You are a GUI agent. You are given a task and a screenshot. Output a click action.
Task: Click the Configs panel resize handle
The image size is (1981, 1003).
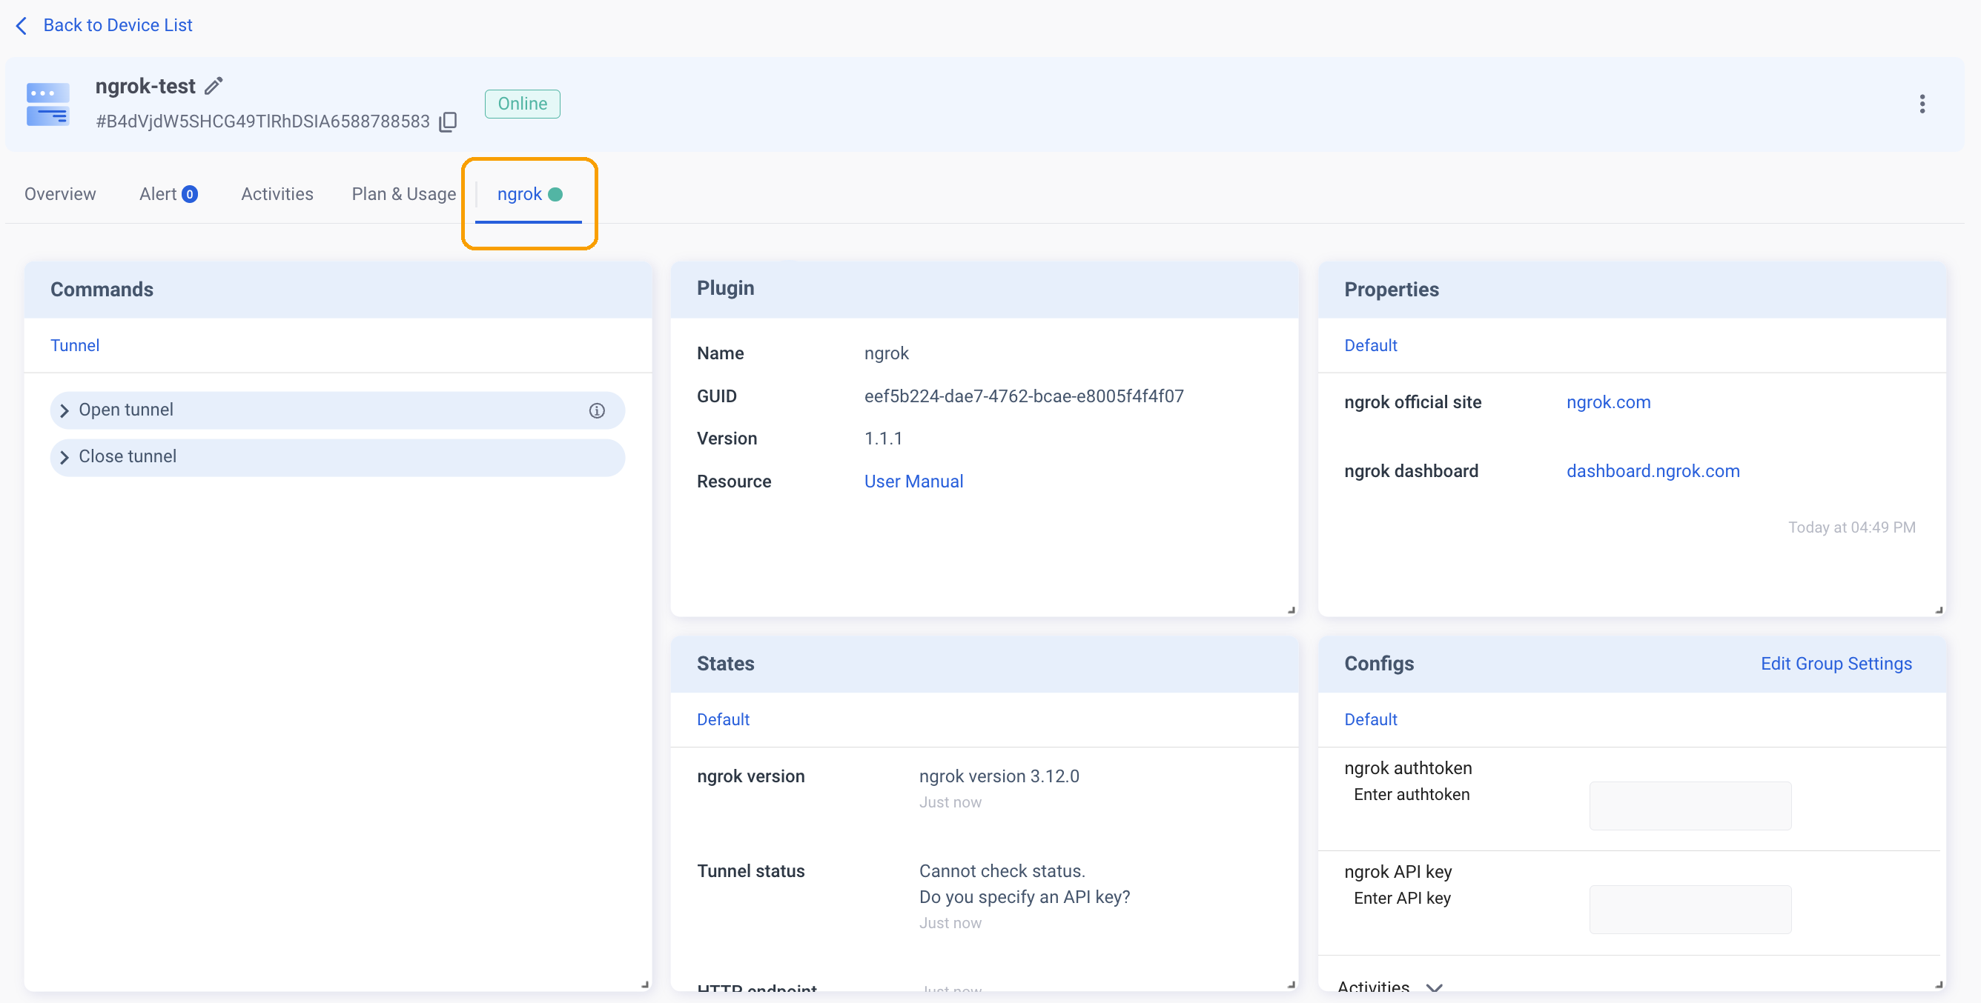1939,984
